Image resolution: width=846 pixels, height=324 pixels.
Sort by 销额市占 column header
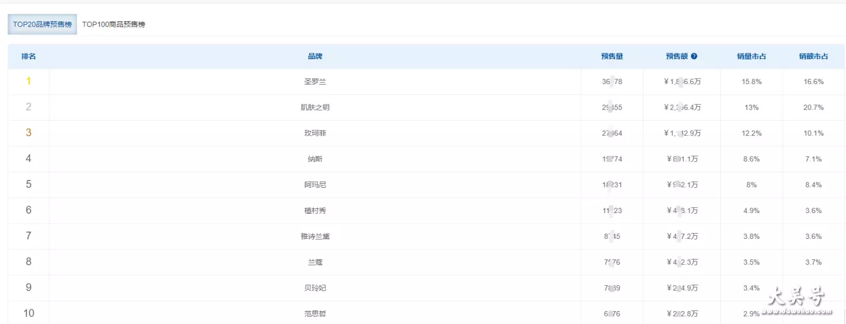814,56
